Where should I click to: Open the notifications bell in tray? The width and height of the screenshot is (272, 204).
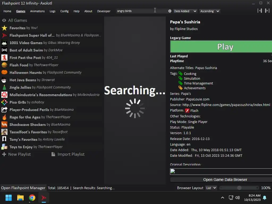tap(265, 198)
